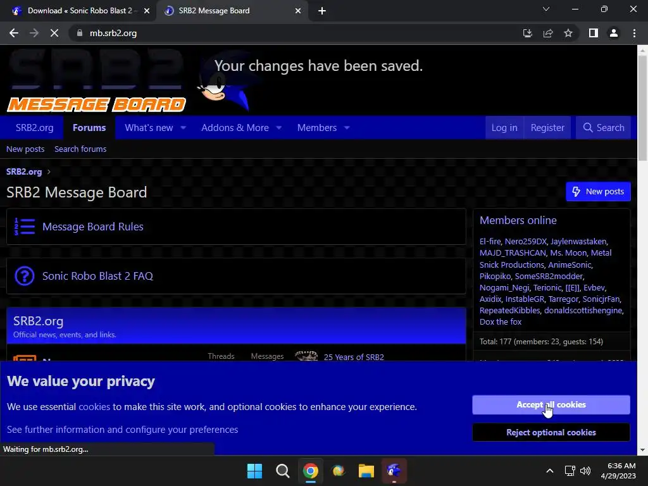
Task: Open Message Board Rules forum
Action: click(x=93, y=227)
